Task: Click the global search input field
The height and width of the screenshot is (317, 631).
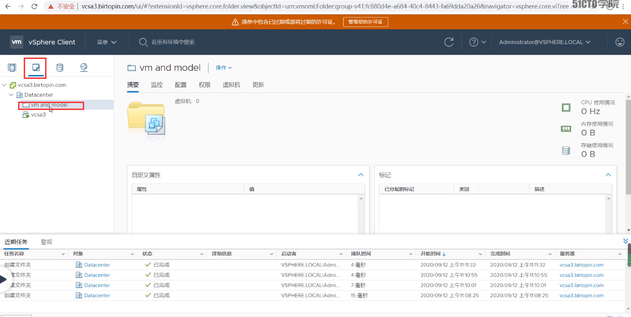Action: [173, 42]
